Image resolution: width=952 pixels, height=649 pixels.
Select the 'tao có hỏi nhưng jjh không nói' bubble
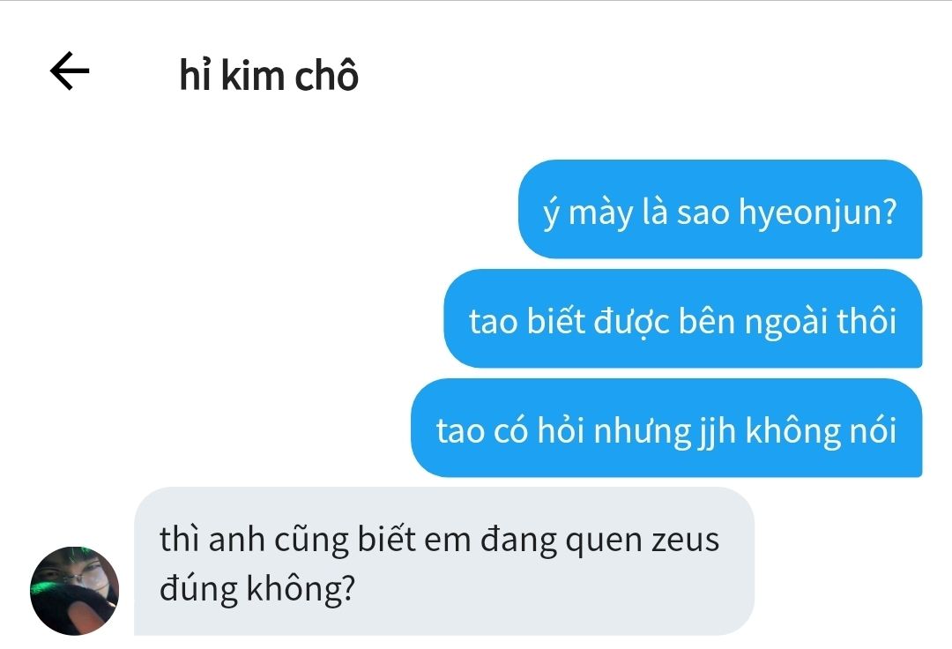[x=666, y=428]
